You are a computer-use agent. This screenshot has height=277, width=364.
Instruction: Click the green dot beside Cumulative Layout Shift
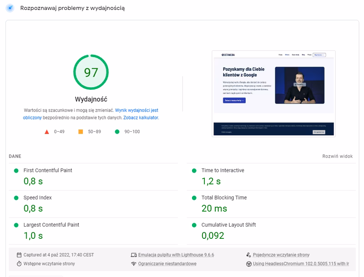coord(194,224)
